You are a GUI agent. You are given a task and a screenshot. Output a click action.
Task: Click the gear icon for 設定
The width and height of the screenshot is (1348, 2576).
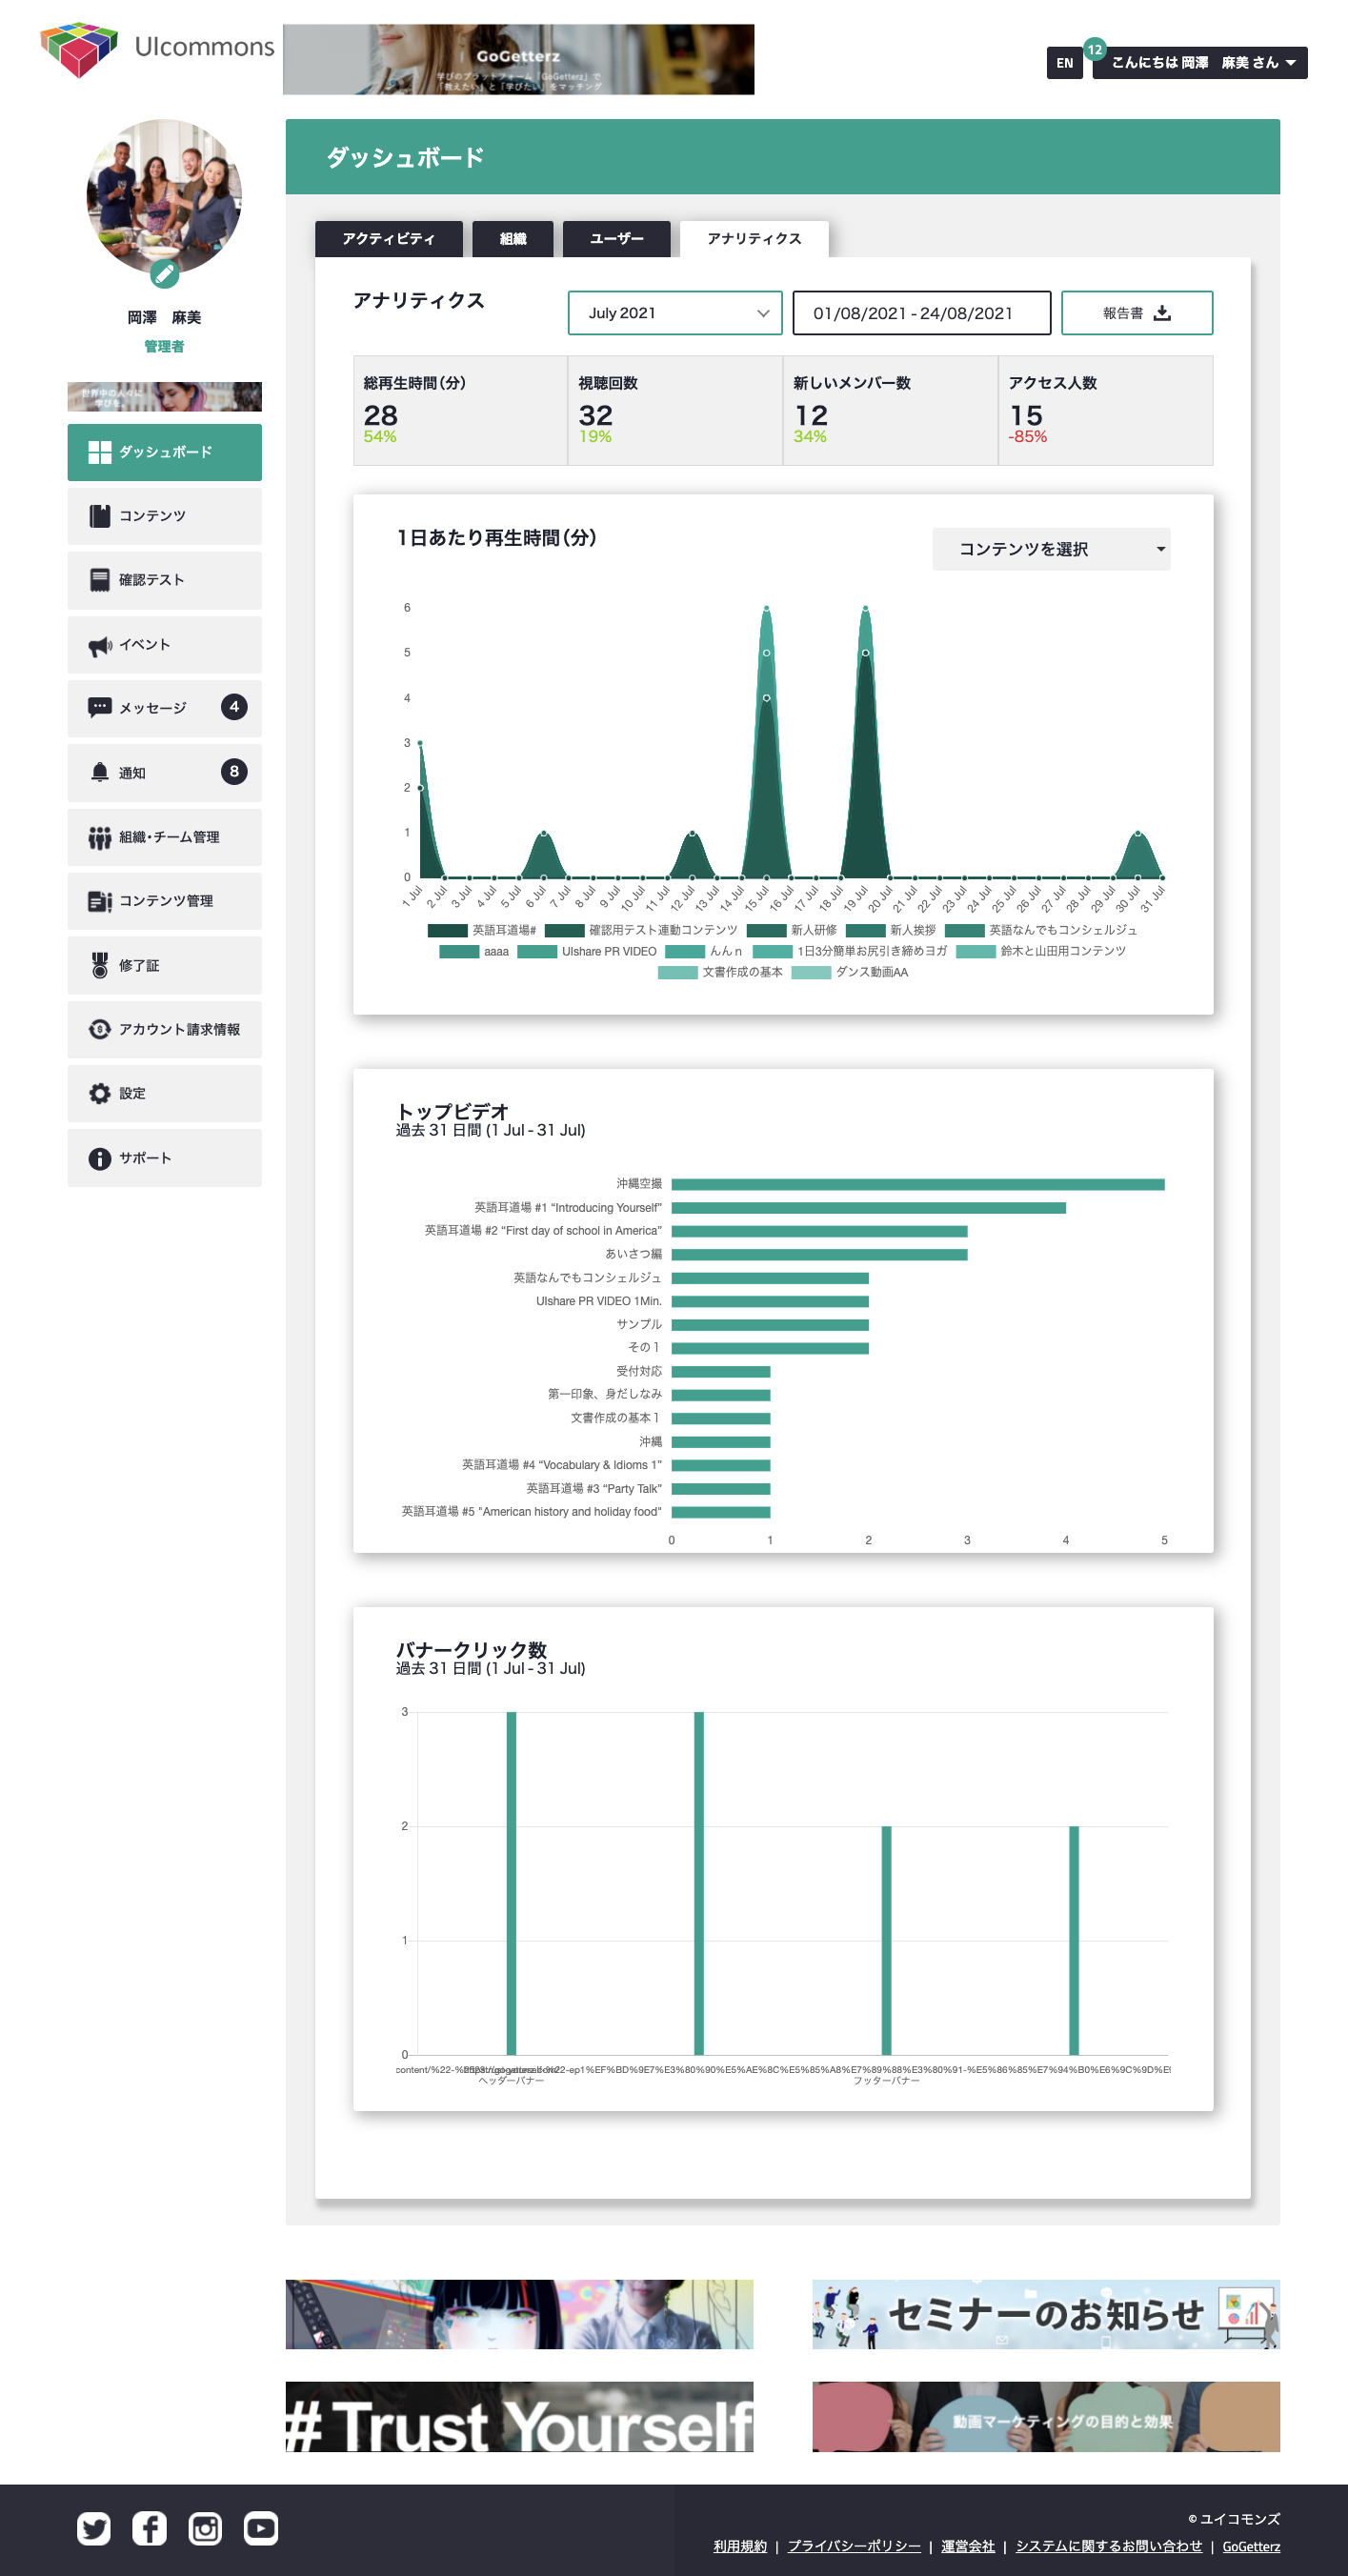pyautogui.click(x=99, y=1093)
